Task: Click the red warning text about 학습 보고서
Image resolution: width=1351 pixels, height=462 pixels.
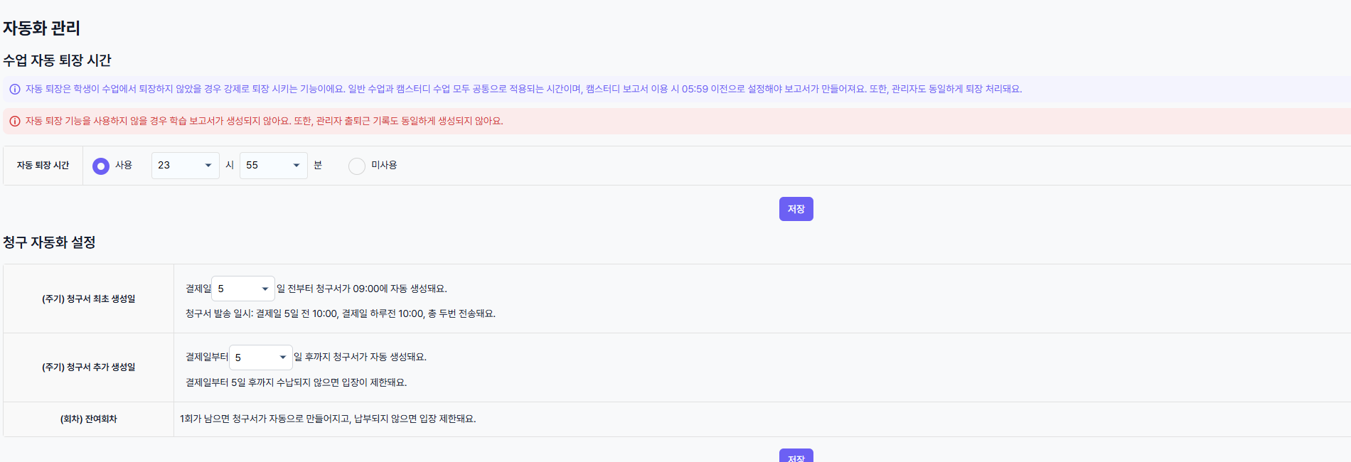Action: [264, 121]
